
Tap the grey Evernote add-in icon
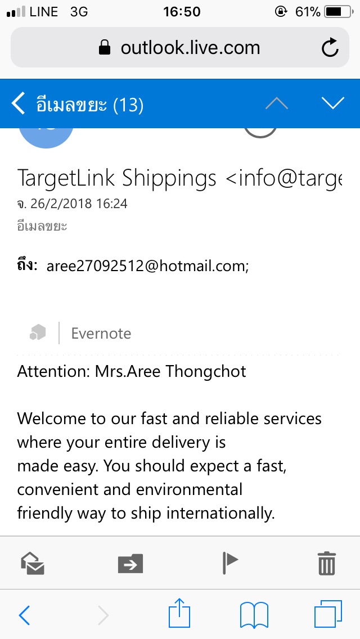tap(38, 333)
